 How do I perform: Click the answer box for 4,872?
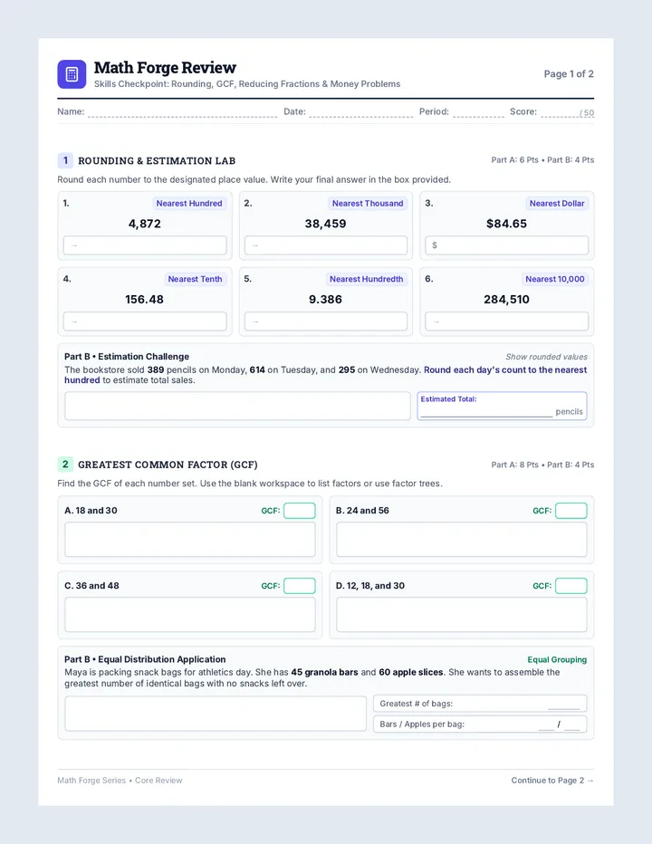point(145,245)
